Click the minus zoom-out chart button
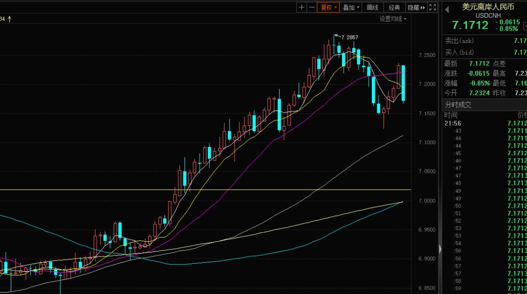Screen dimensions: 527x294 tap(311, 7)
